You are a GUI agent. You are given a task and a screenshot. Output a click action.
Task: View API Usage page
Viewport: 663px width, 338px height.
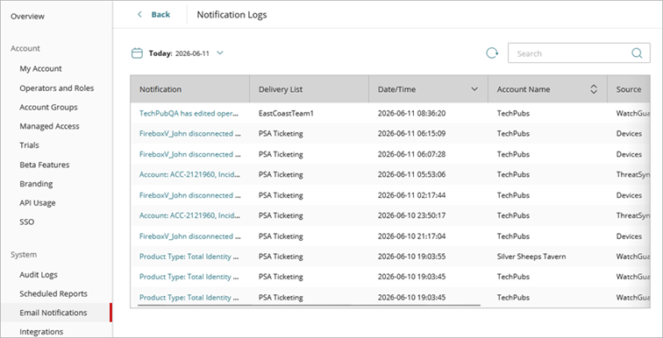38,202
